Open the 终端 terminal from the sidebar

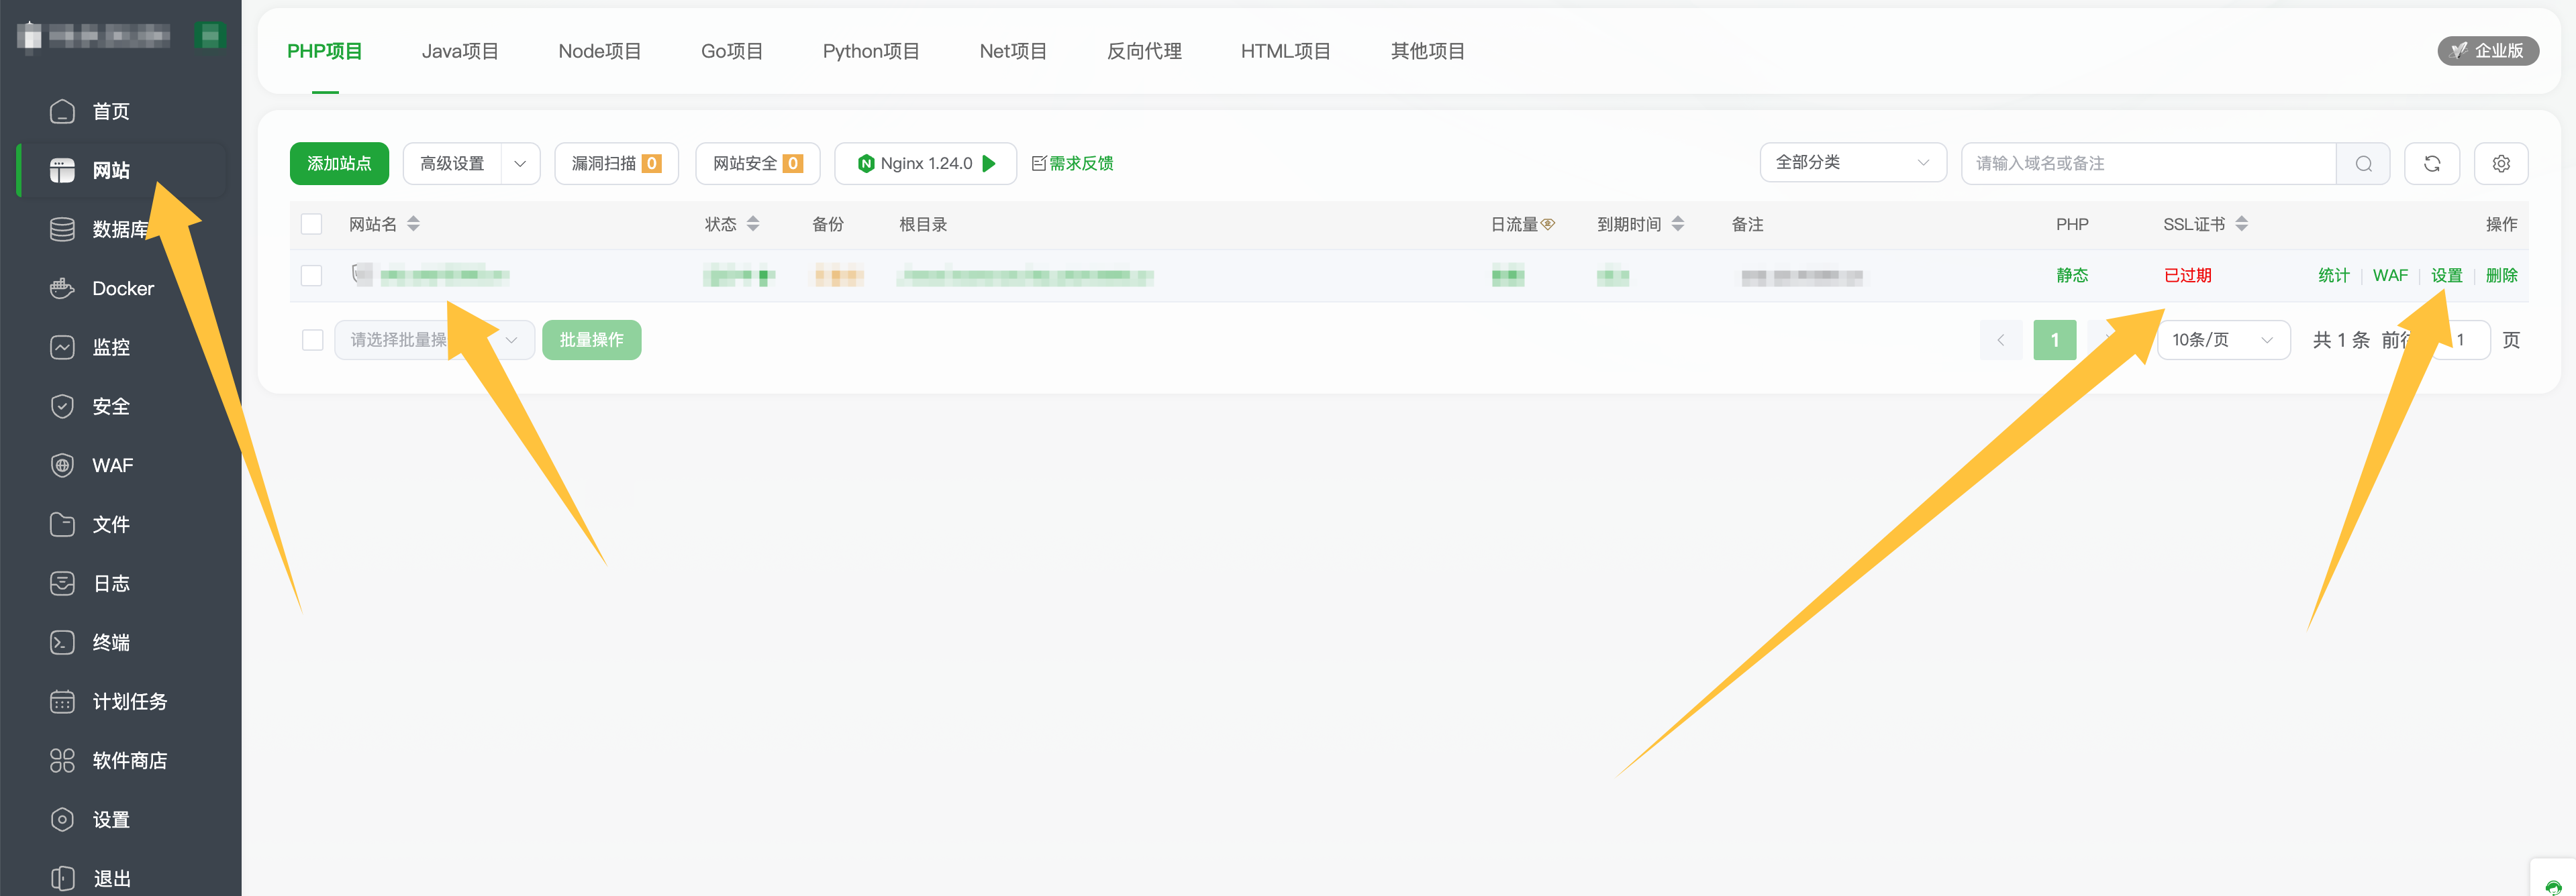[110, 642]
